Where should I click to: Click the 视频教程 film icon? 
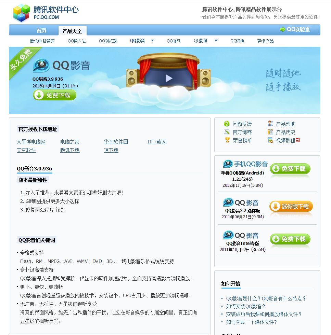coord(270,140)
